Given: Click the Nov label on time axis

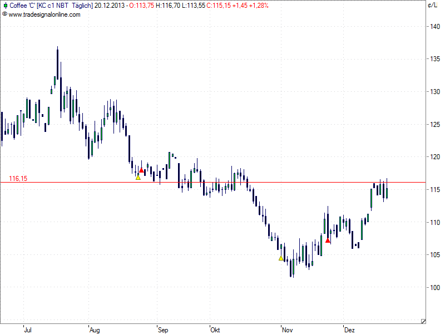Looking at the screenshot, I should [288, 330].
